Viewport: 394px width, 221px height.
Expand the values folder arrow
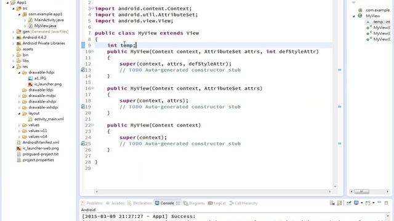coord(19,125)
